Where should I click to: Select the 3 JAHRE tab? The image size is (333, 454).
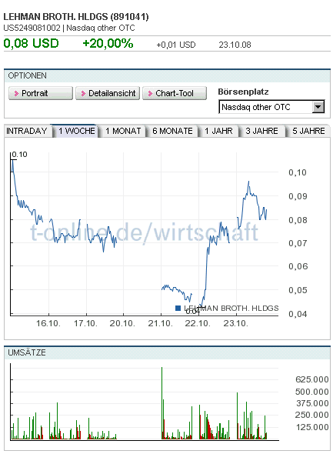[261, 131]
